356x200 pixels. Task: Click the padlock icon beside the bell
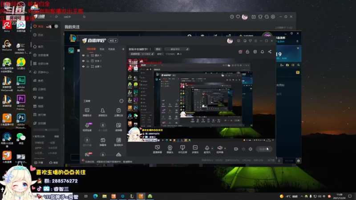click(247, 52)
